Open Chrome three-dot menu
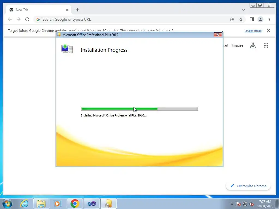The image size is (279, 209). tap(269, 19)
